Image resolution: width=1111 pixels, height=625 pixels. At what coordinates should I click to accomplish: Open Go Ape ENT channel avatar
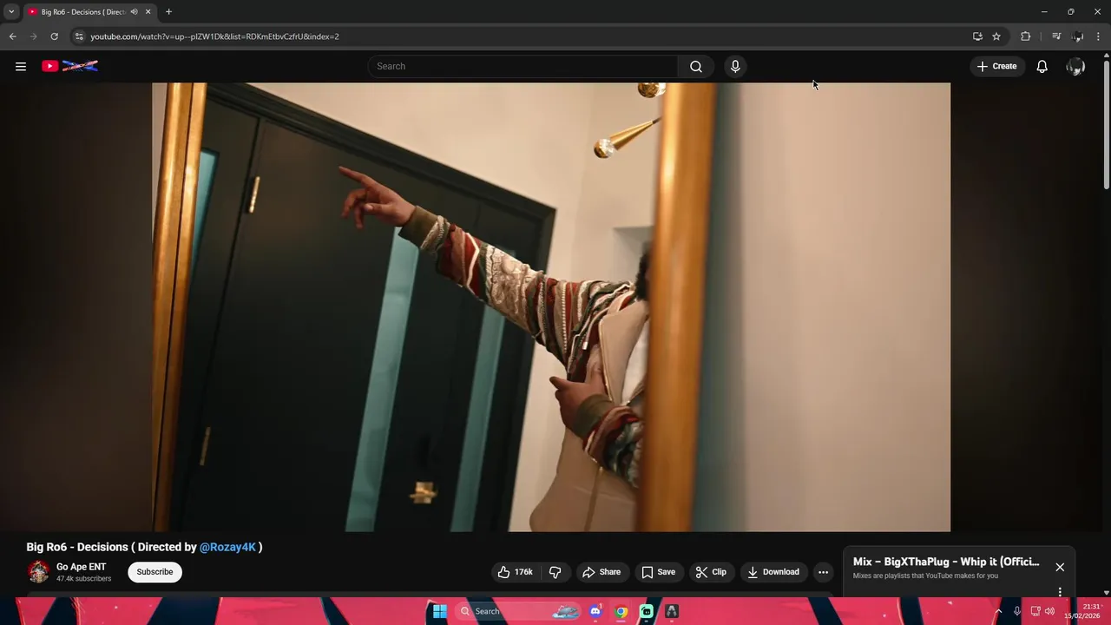(38, 572)
